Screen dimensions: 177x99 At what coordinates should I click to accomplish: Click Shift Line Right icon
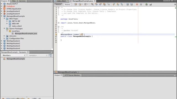pyautogui.click(x=131, y=4)
